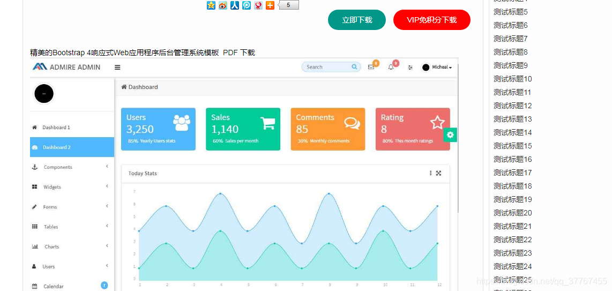The width and height of the screenshot is (612, 291).
Task: Click the speech bubbles icon on Comments card
Action: [352, 123]
